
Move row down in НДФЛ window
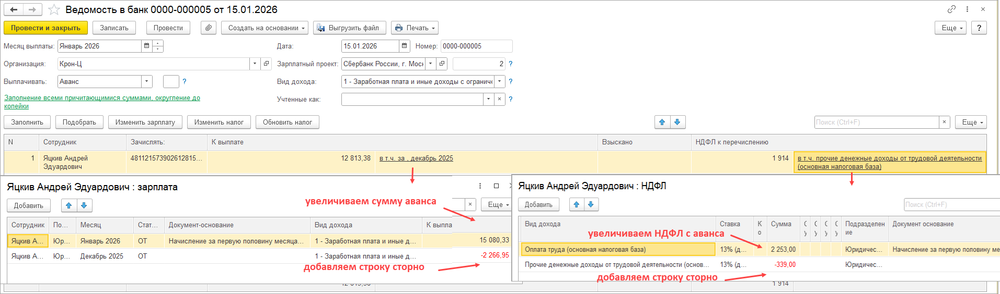pyautogui.click(x=591, y=204)
